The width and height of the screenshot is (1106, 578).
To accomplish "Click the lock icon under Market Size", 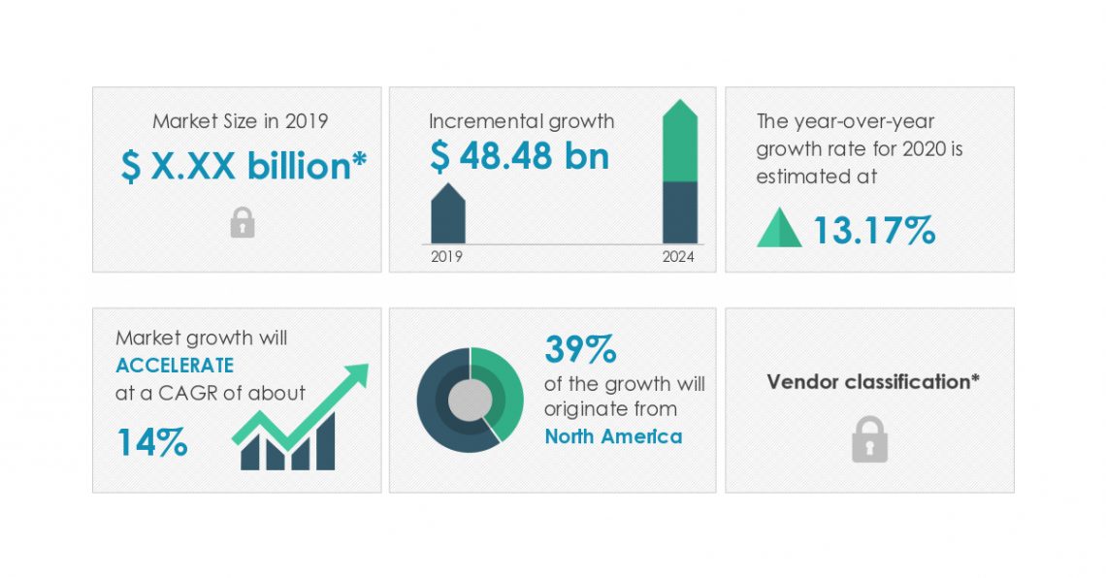I will [243, 224].
